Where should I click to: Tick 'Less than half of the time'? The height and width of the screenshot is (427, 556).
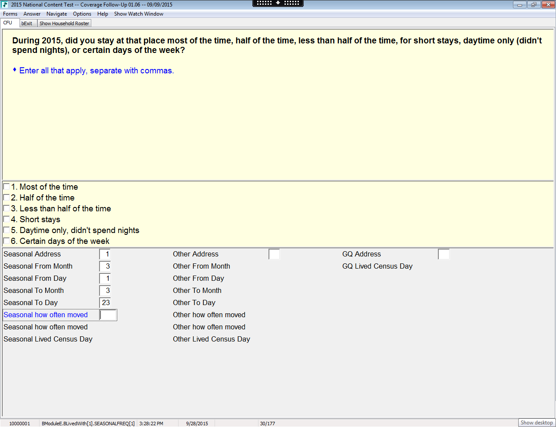(7, 208)
